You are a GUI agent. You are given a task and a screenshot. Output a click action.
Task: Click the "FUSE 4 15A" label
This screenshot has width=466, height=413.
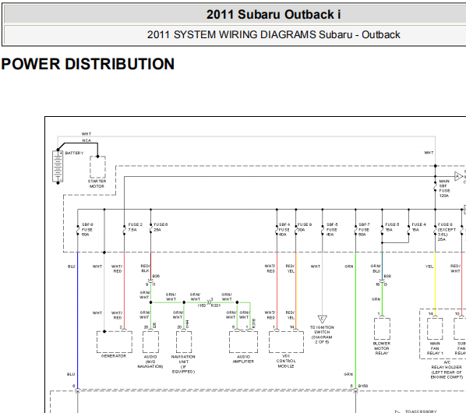[418, 227]
